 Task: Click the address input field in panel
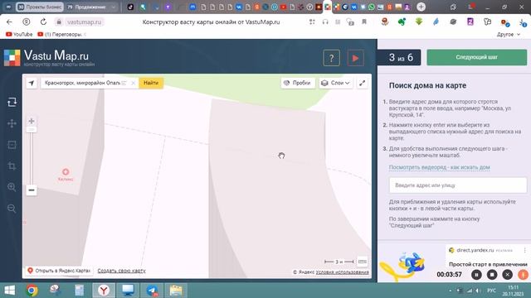pyautogui.click(x=458, y=185)
